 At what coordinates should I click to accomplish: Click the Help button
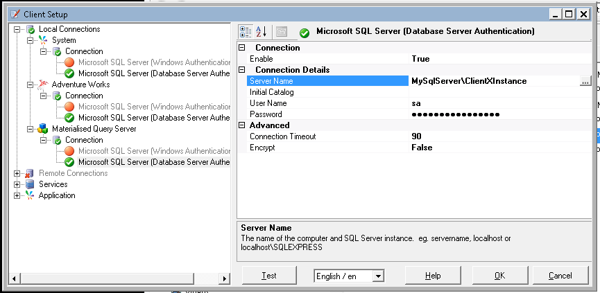(433, 276)
